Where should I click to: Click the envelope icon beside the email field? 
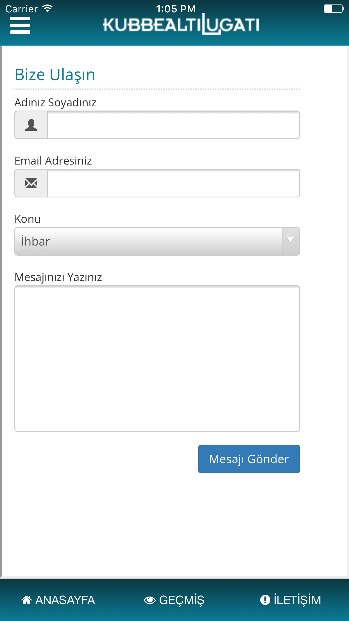pos(31,183)
